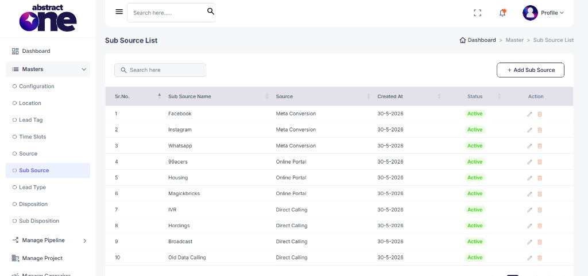The width and height of the screenshot is (588, 276).
Task: Click the home icon in breadcrumb
Action: [x=463, y=40]
